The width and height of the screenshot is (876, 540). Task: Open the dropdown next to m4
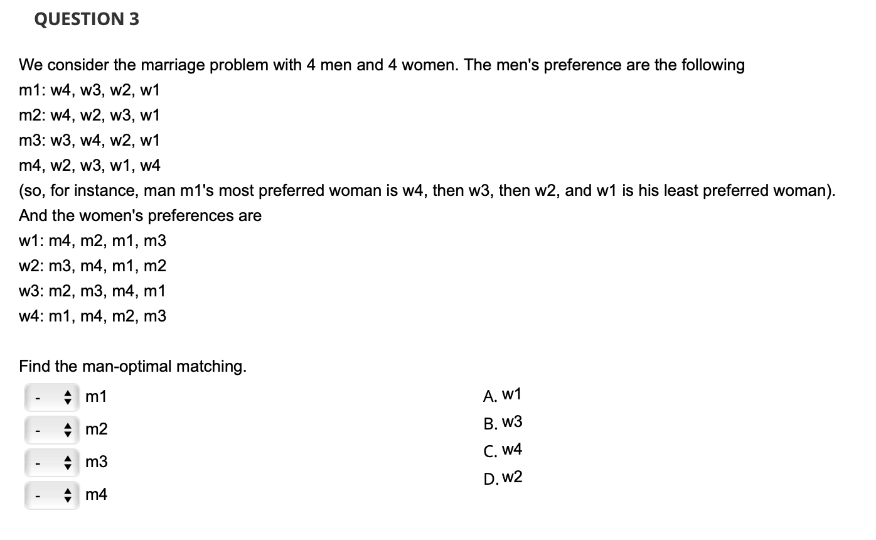point(51,495)
